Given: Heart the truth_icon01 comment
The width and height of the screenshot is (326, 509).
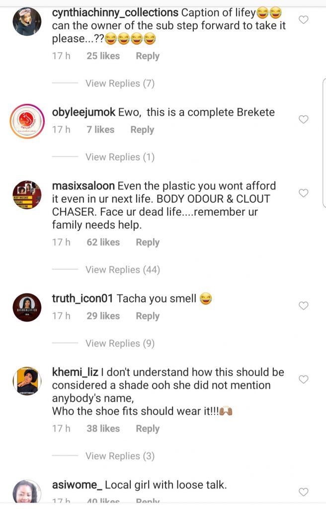Looking at the screenshot, I should coord(303,306).
